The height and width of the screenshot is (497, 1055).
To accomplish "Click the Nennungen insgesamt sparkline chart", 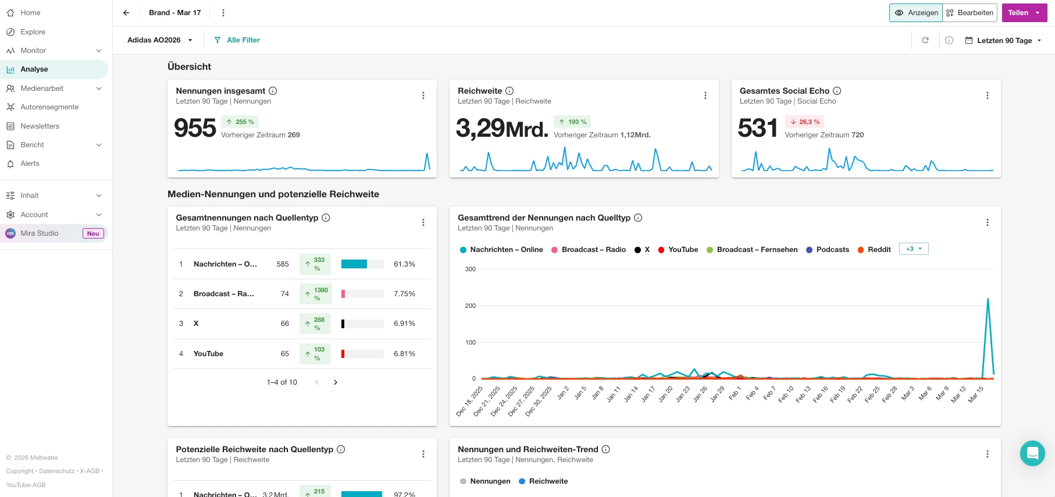I will 304,162.
